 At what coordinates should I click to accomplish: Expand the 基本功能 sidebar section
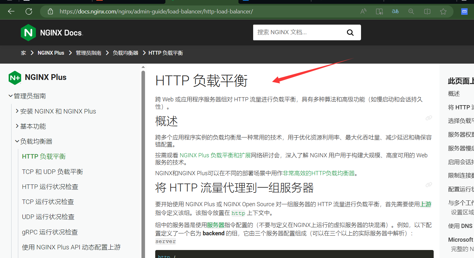click(17, 126)
